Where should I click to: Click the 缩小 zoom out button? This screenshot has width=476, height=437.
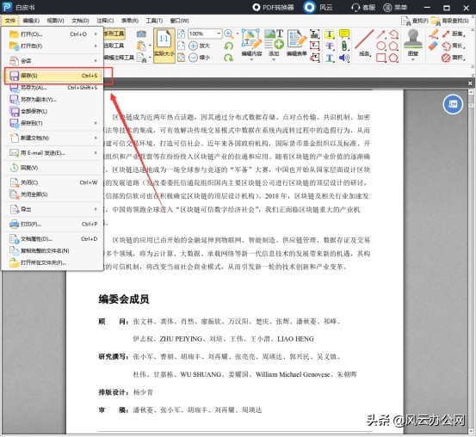[x=199, y=58]
